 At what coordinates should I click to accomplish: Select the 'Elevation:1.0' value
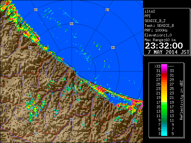point(158,35)
